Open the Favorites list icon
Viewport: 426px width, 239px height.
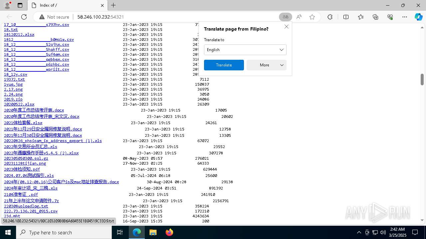tap(361, 17)
